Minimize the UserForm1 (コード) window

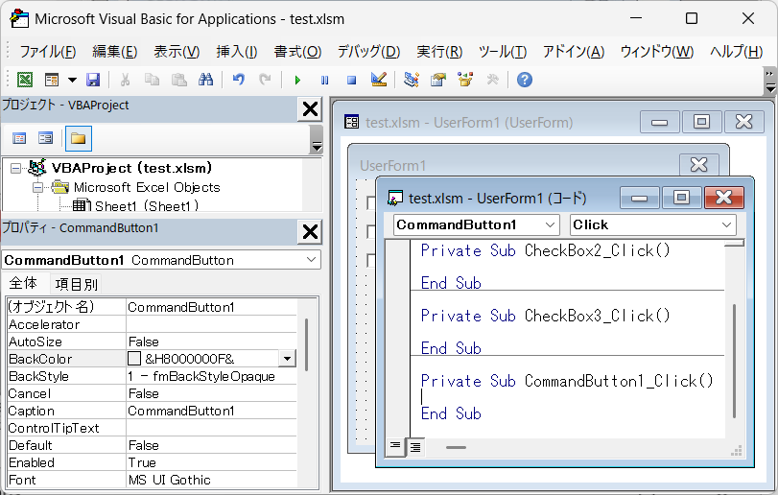[x=640, y=198]
